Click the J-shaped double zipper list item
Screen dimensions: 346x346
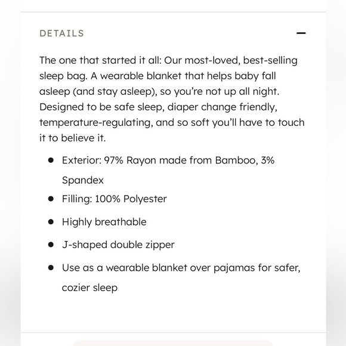tap(118, 245)
